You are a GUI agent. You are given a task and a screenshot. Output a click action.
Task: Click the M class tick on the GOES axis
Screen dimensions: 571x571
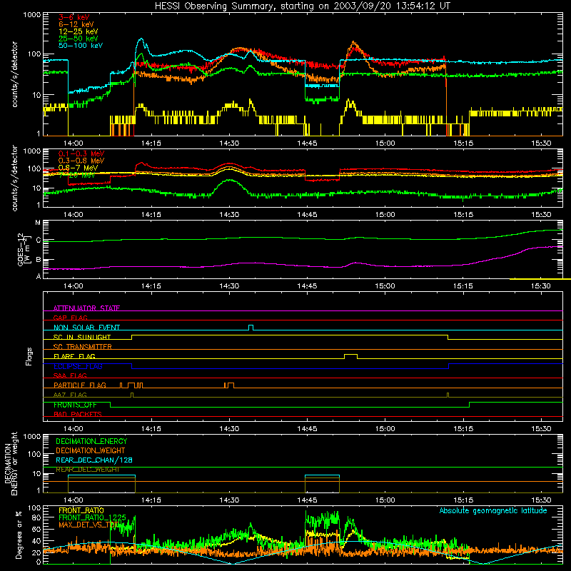(x=38, y=223)
